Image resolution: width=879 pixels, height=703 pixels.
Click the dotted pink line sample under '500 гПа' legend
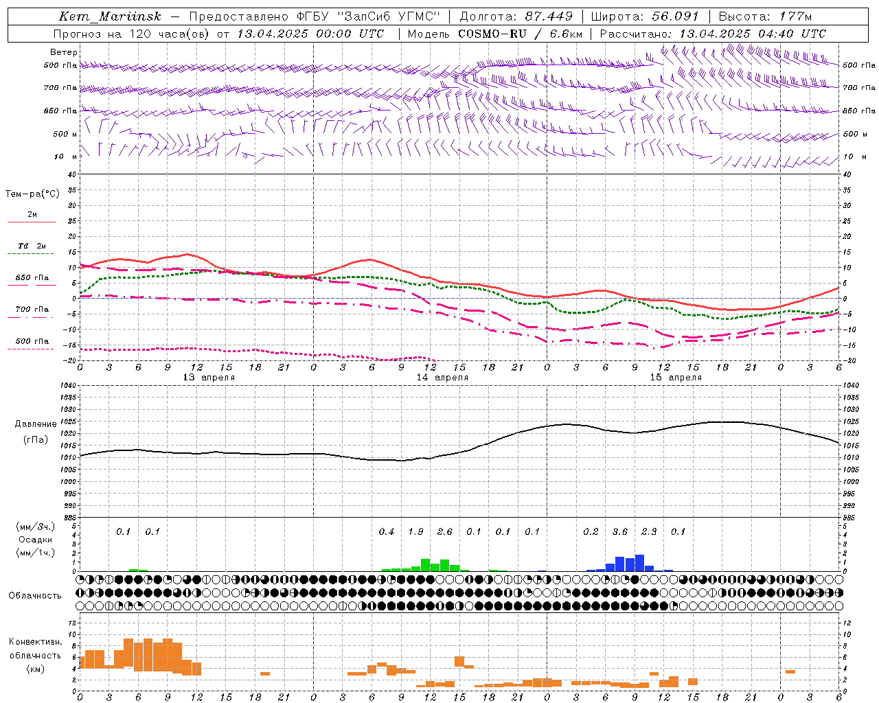tap(31, 349)
